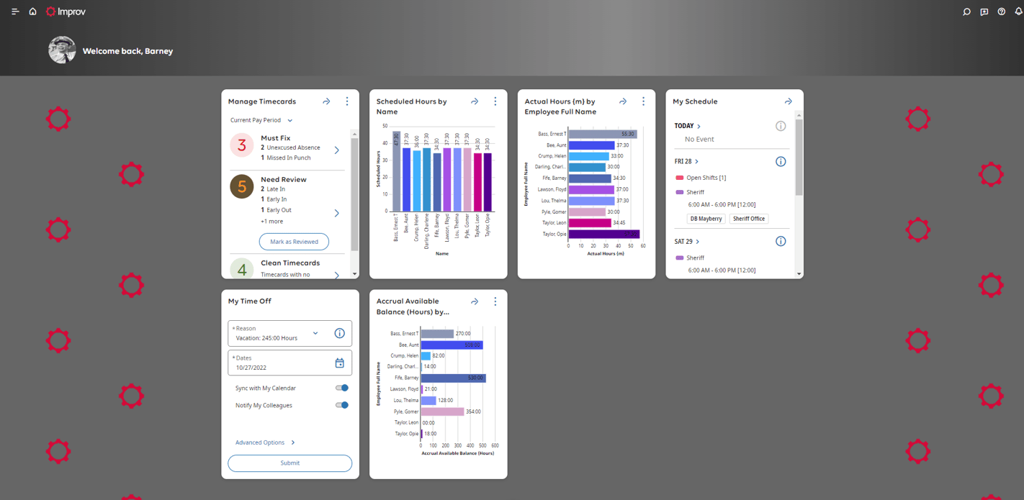Viewport: 1024px width, 500px height.
Task: Open the Reason dropdown in My Time Off
Action: [x=315, y=333]
